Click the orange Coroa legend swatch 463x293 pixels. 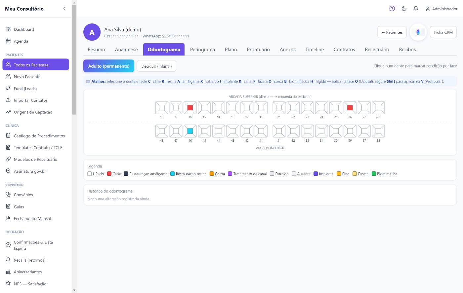[x=212, y=174]
